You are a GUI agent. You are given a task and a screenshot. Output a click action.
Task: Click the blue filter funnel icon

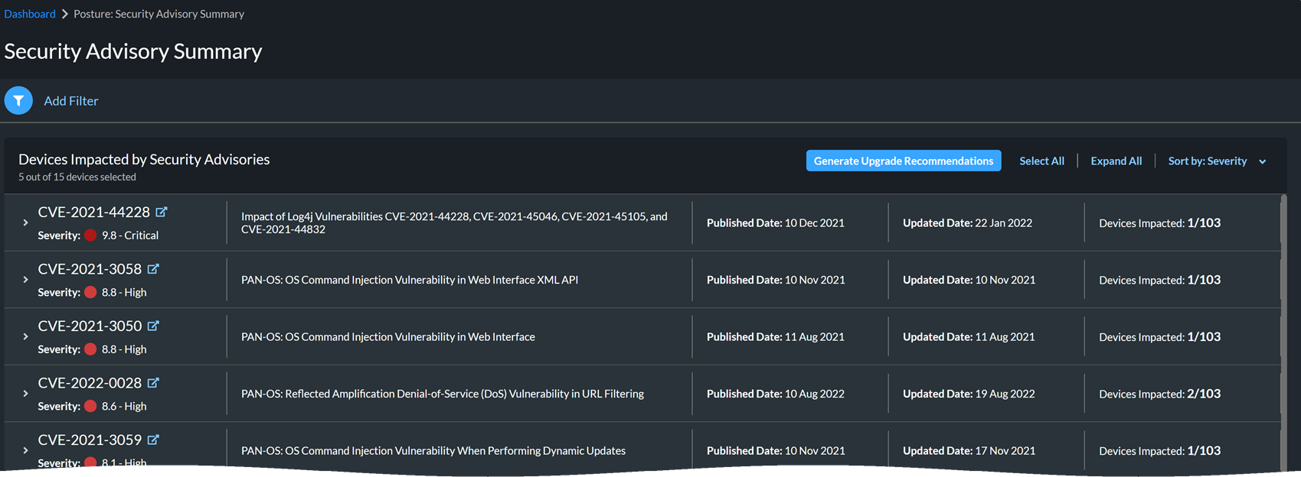18,101
